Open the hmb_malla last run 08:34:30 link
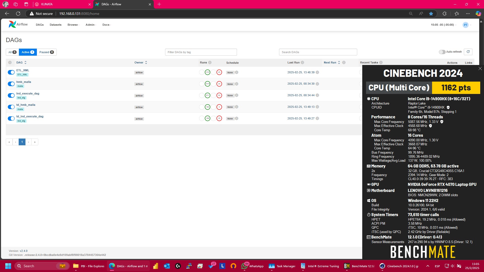Screen dimensions: 484x272 (x=301, y=84)
